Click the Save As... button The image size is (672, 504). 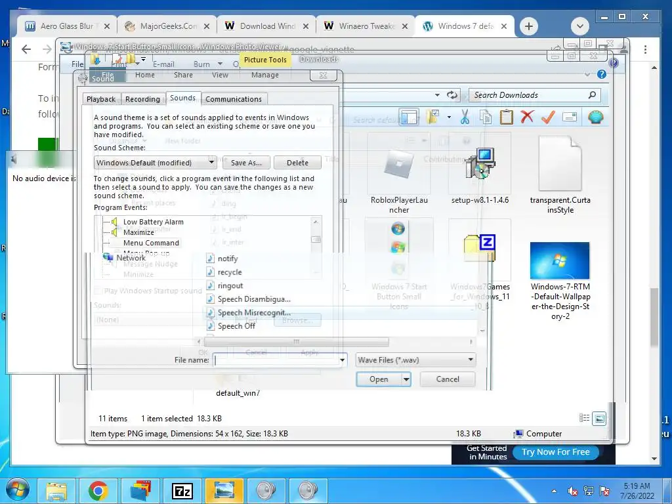click(x=246, y=163)
